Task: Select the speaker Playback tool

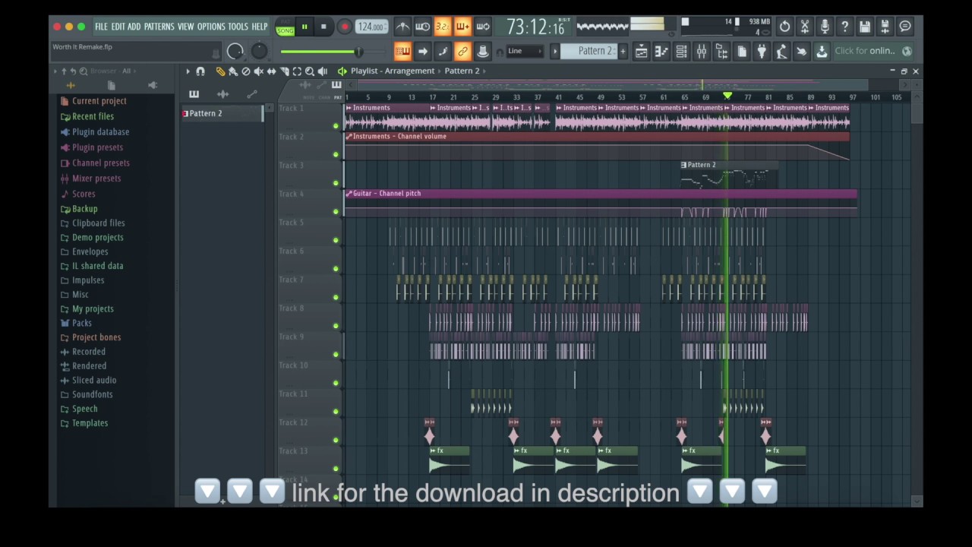Action: [x=323, y=71]
